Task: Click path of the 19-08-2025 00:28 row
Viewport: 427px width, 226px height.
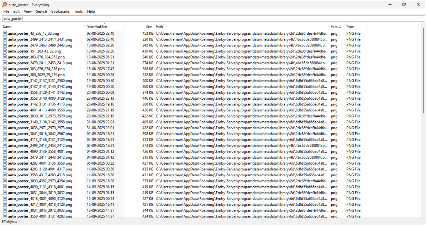Action: 242,75
